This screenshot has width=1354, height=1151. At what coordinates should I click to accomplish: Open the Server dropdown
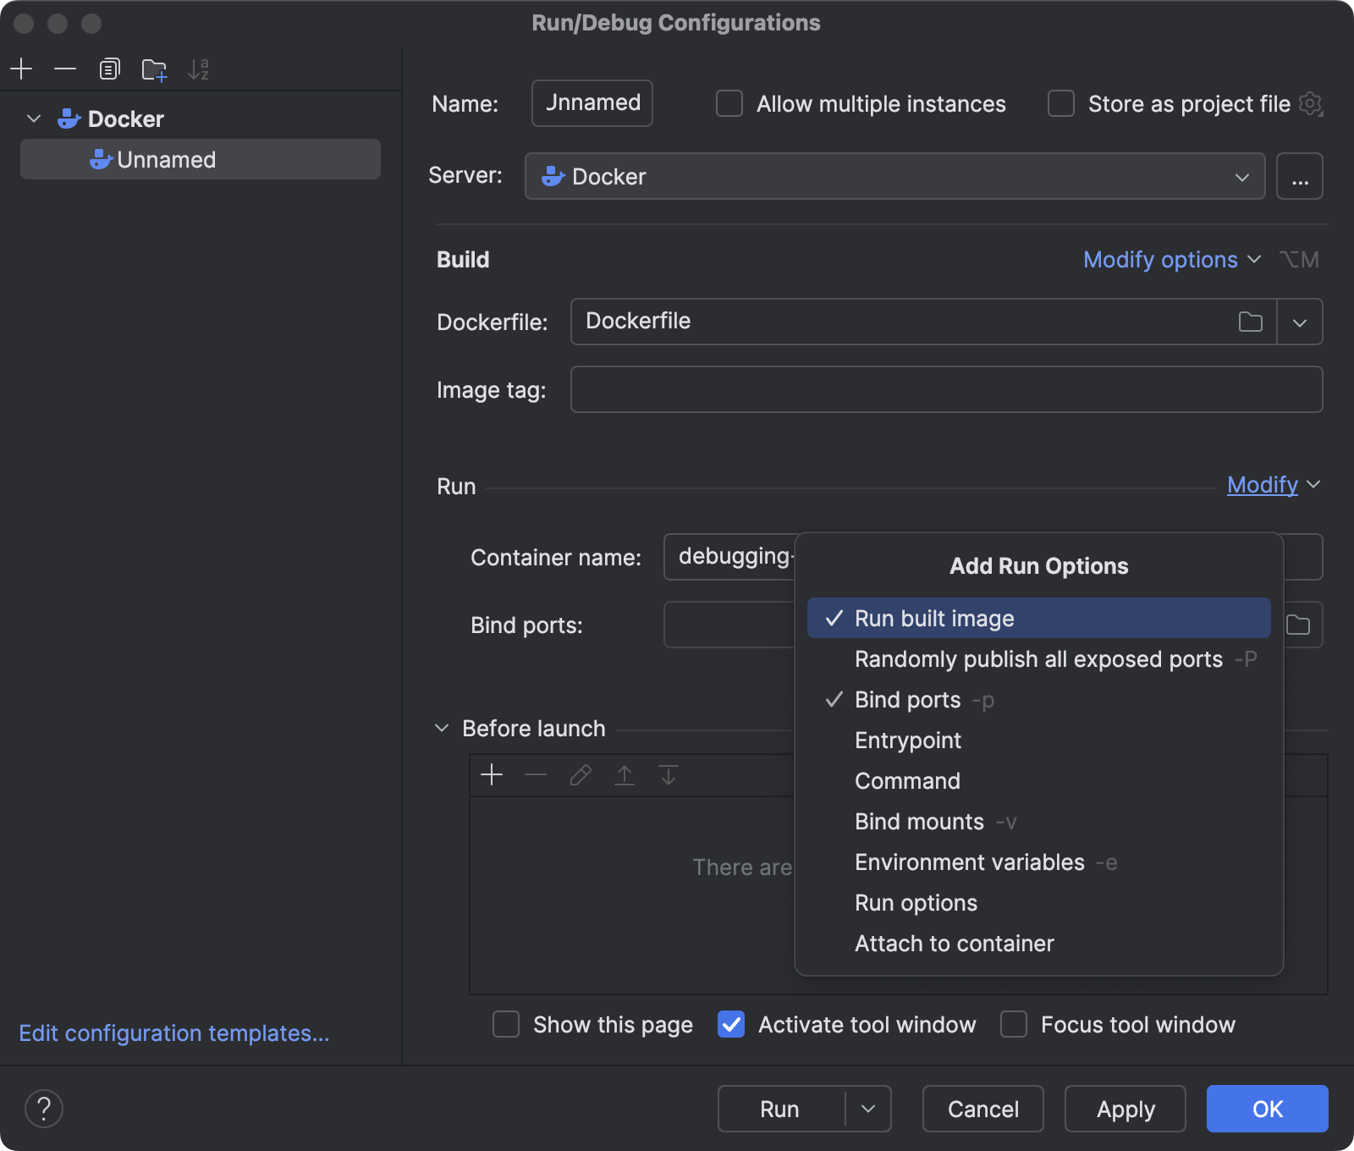(x=1242, y=176)
